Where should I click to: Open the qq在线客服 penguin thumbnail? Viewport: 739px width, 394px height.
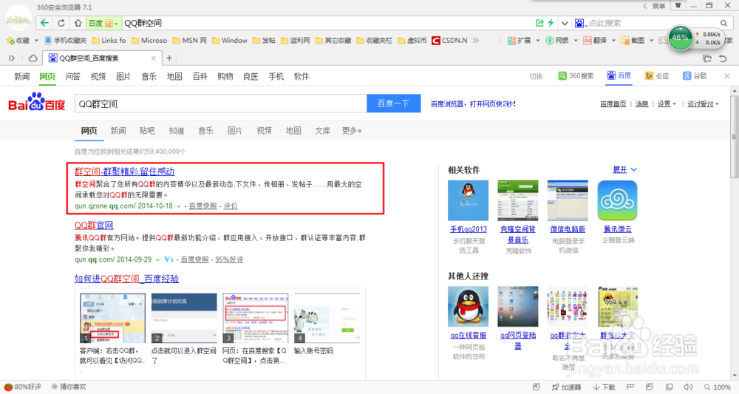pos(468,306)
